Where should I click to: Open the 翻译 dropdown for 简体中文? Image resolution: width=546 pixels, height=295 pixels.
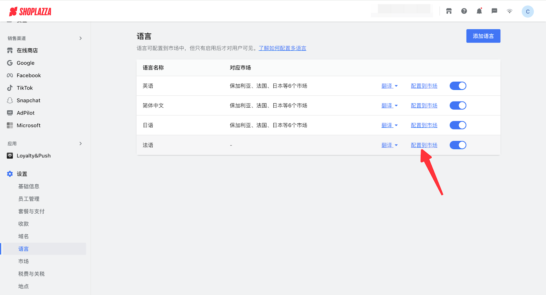(389, 106)
